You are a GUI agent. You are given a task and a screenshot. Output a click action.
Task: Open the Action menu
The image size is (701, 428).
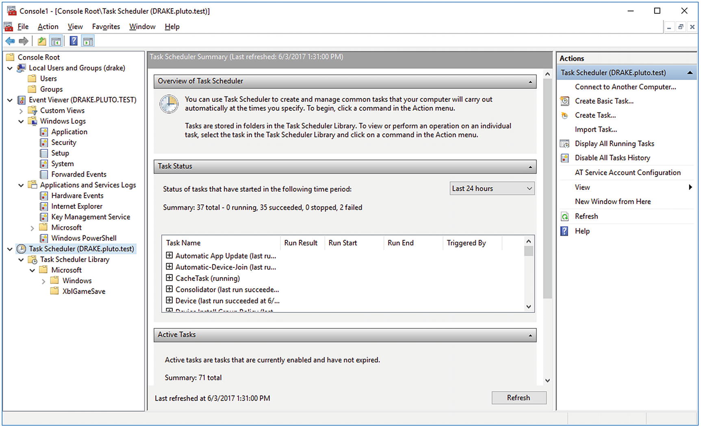tap(48, 26)
